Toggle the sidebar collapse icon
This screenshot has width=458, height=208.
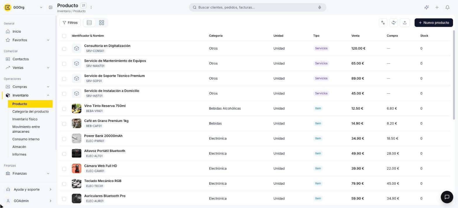(x=51, y=7)
